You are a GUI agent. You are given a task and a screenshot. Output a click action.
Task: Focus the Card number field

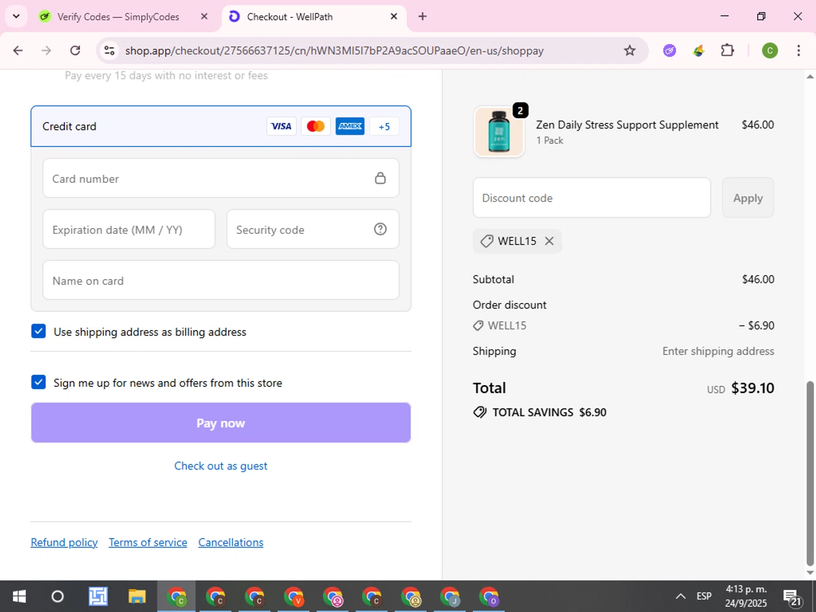[x=221, y=178]
